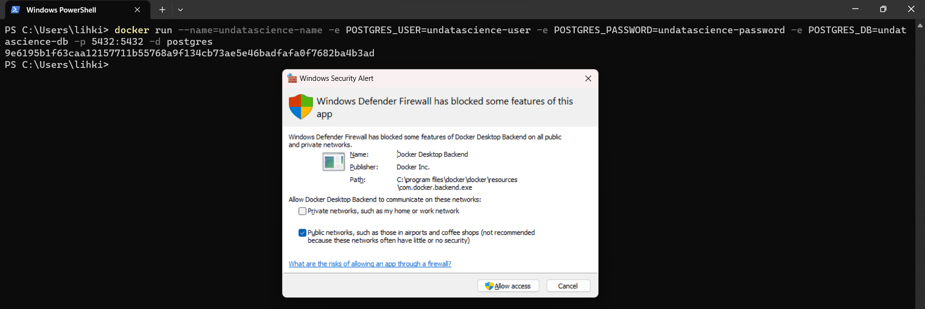Enable the Private networks checkbox
Image resolution: width=925 pixels, height=309 pixels.
(303, 211)
